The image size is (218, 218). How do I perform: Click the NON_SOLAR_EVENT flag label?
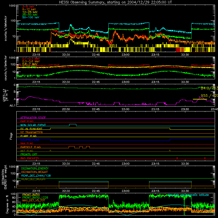click(33, 125)
